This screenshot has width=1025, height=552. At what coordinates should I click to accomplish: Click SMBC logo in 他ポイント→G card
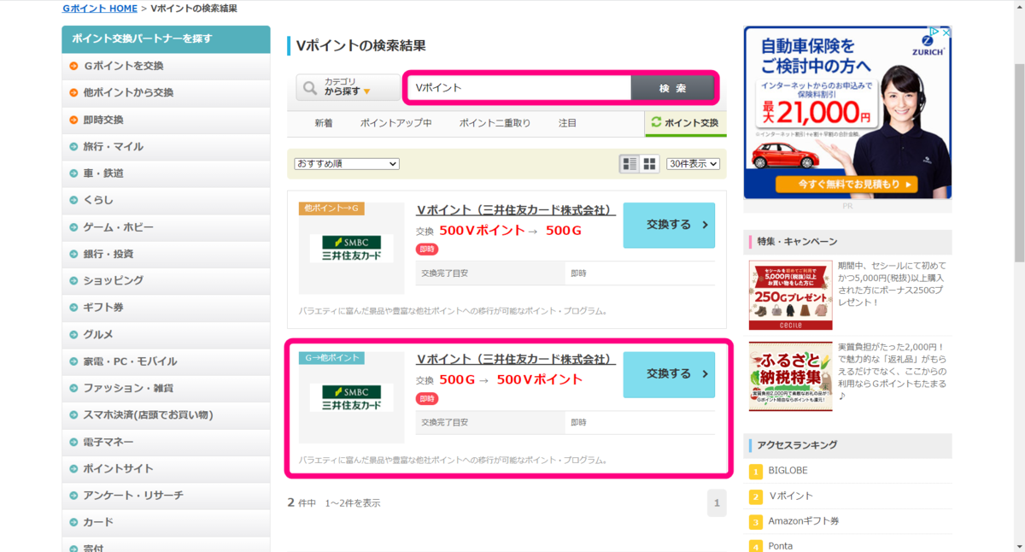(x=351, y=248)
